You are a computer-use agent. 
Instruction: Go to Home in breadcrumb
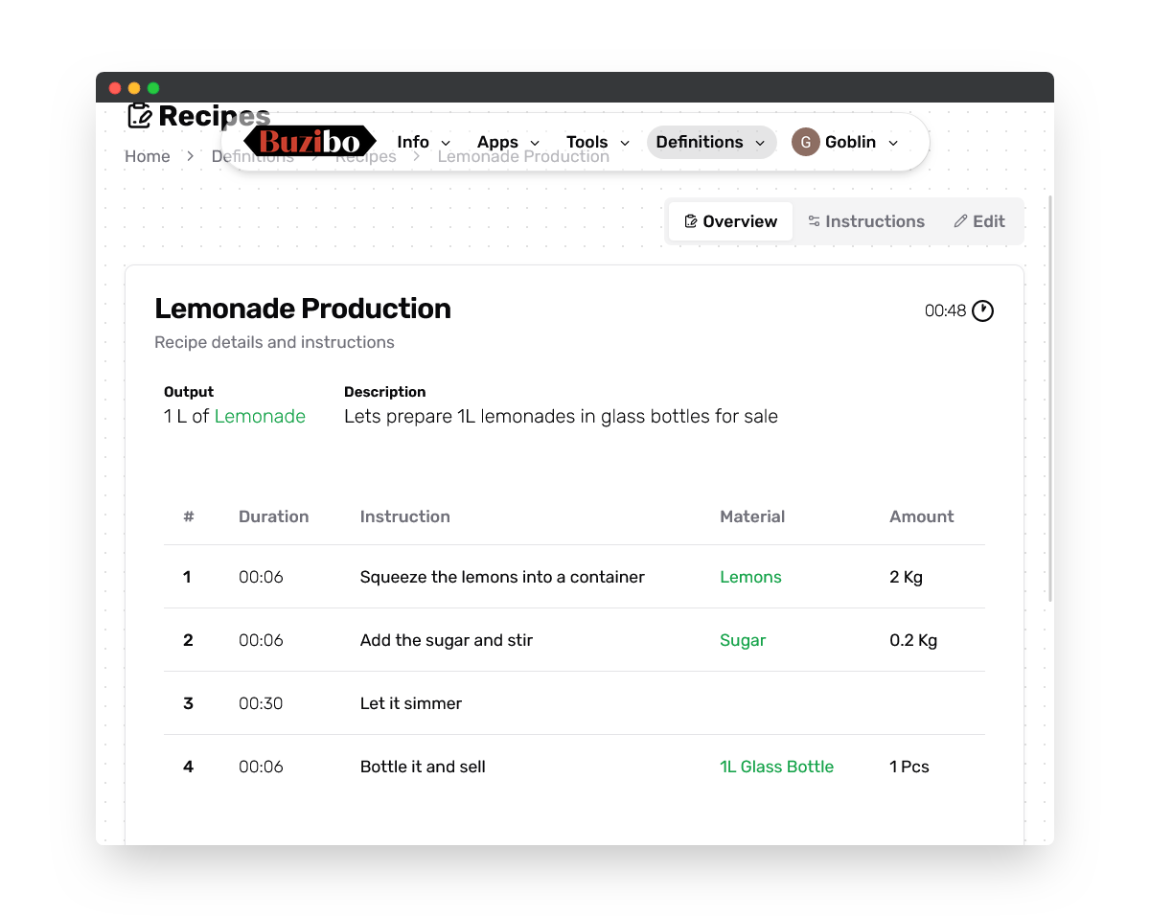[x=148, y=156]
